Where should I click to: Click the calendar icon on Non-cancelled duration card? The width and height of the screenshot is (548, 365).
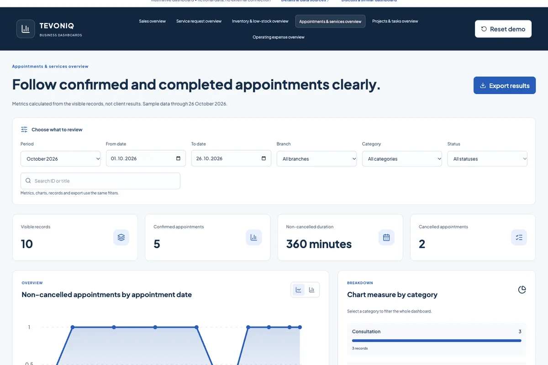pos(386,237)
